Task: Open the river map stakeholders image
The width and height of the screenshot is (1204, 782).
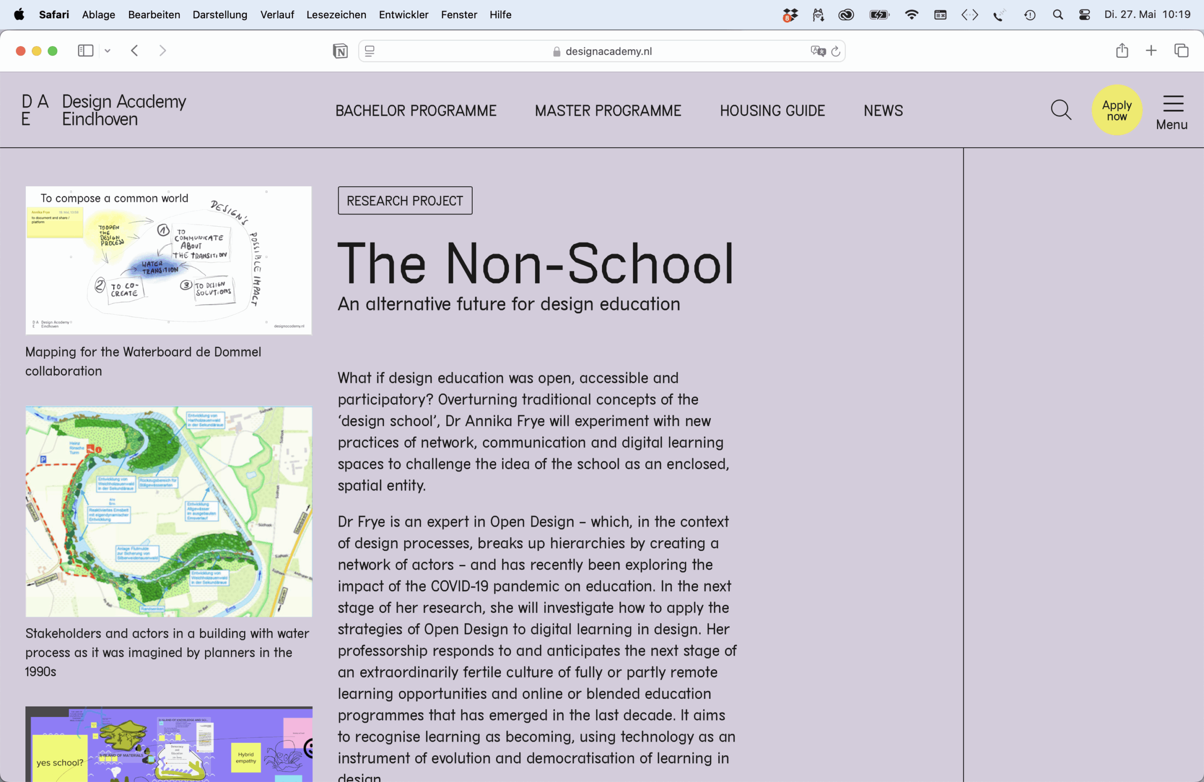Action: (x=168, y=512)
